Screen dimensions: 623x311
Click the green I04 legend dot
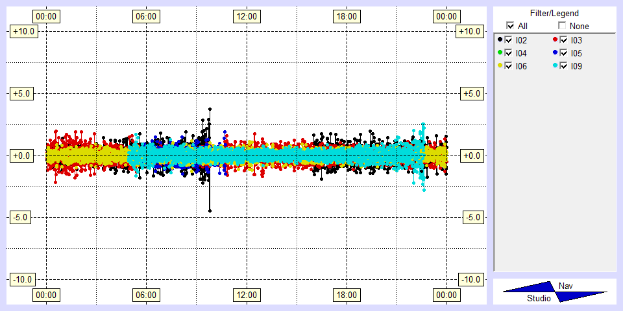click(x=500, y=53)
